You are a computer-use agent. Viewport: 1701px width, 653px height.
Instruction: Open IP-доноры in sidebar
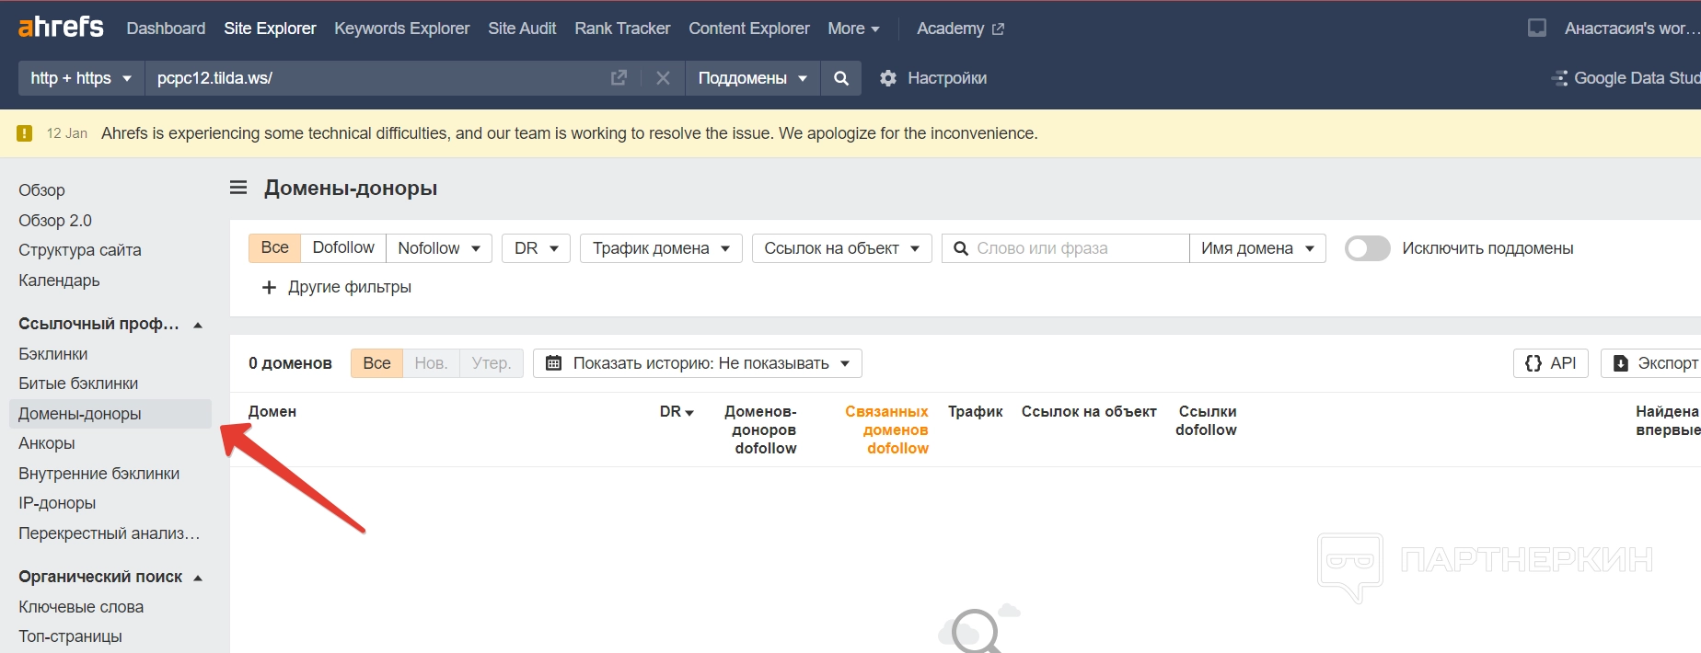(x=57, y=503)
